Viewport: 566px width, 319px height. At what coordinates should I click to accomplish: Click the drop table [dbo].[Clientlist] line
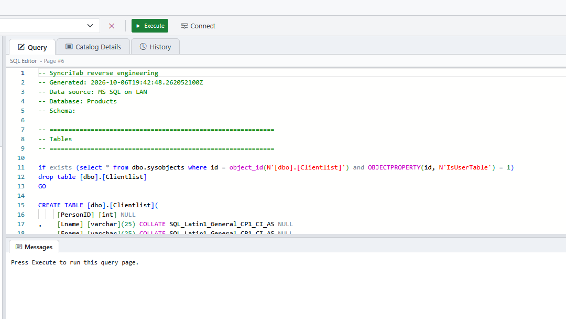(92, 177)
